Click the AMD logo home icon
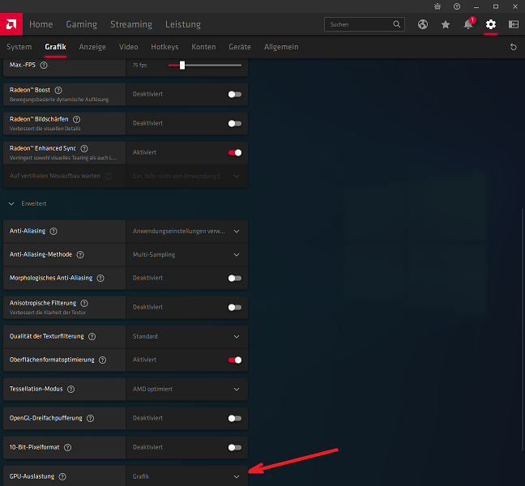Viewport: 525px width, 486px height. click(11, 24)
